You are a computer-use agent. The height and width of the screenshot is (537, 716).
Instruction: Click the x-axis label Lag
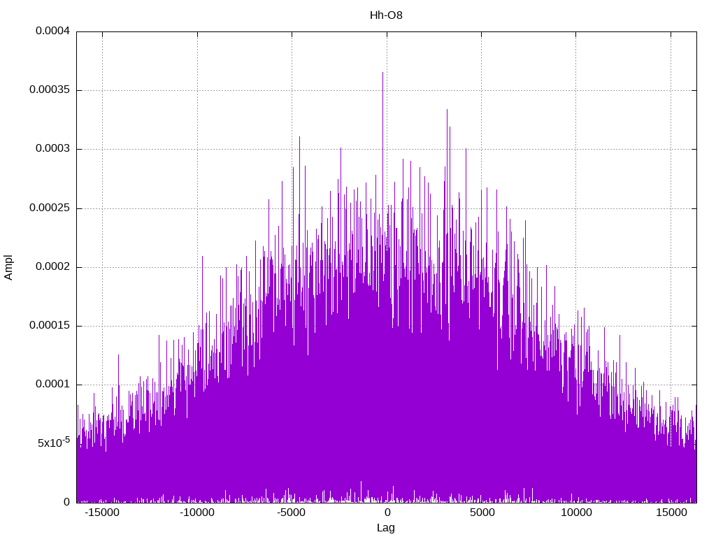pos(386,527)
